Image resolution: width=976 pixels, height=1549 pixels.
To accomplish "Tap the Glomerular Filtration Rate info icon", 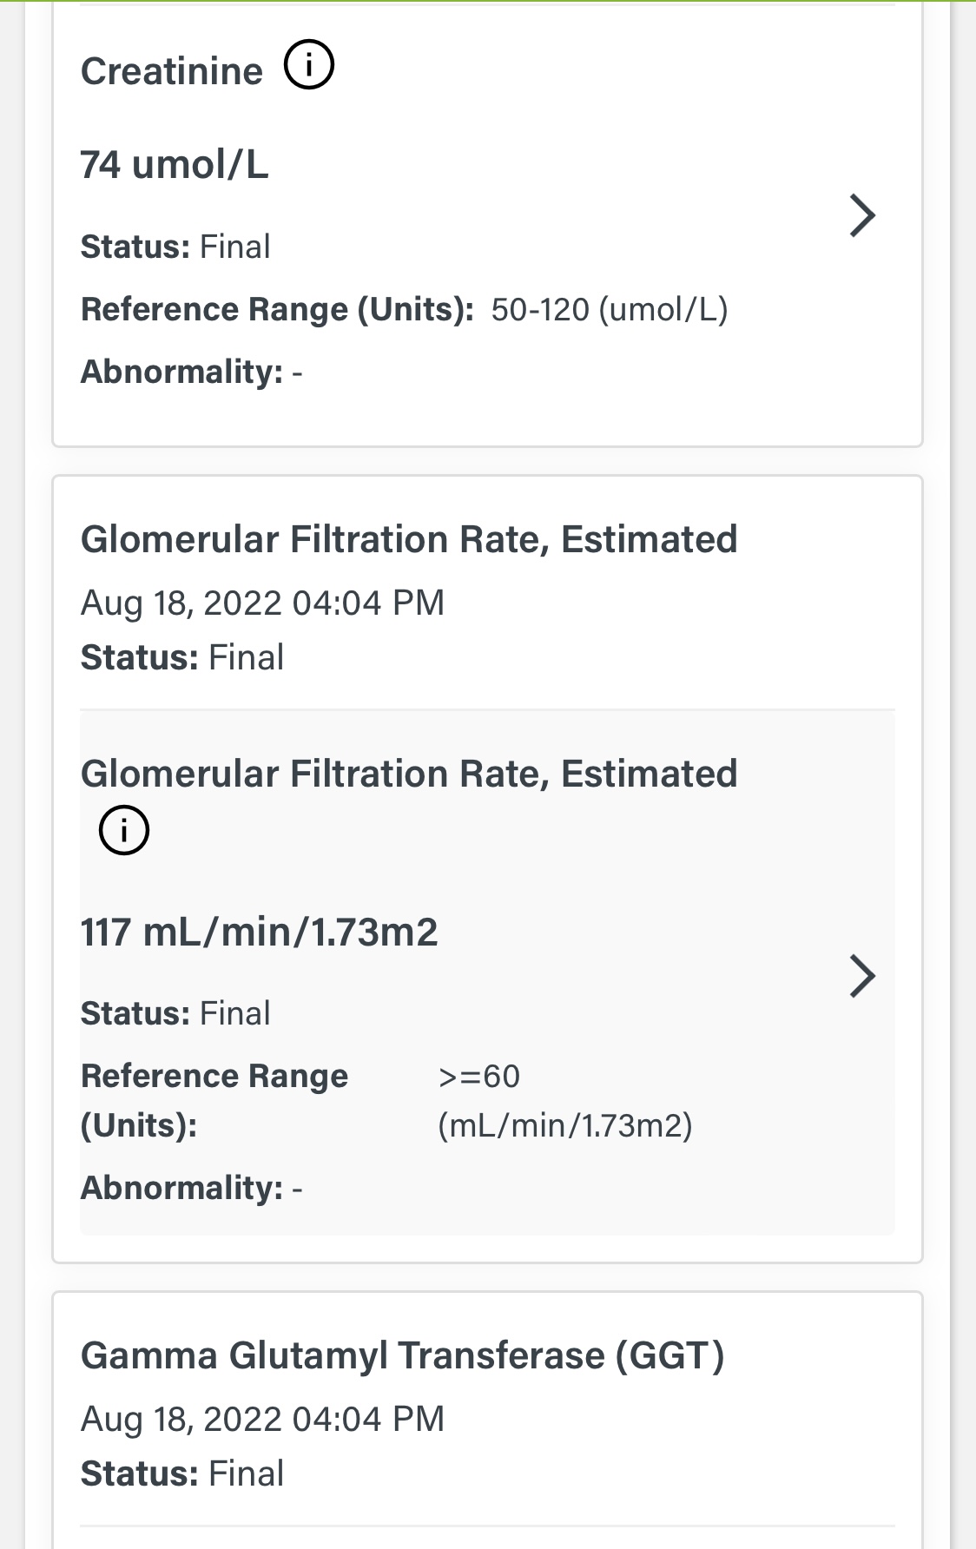I will (x=124, y=830).
